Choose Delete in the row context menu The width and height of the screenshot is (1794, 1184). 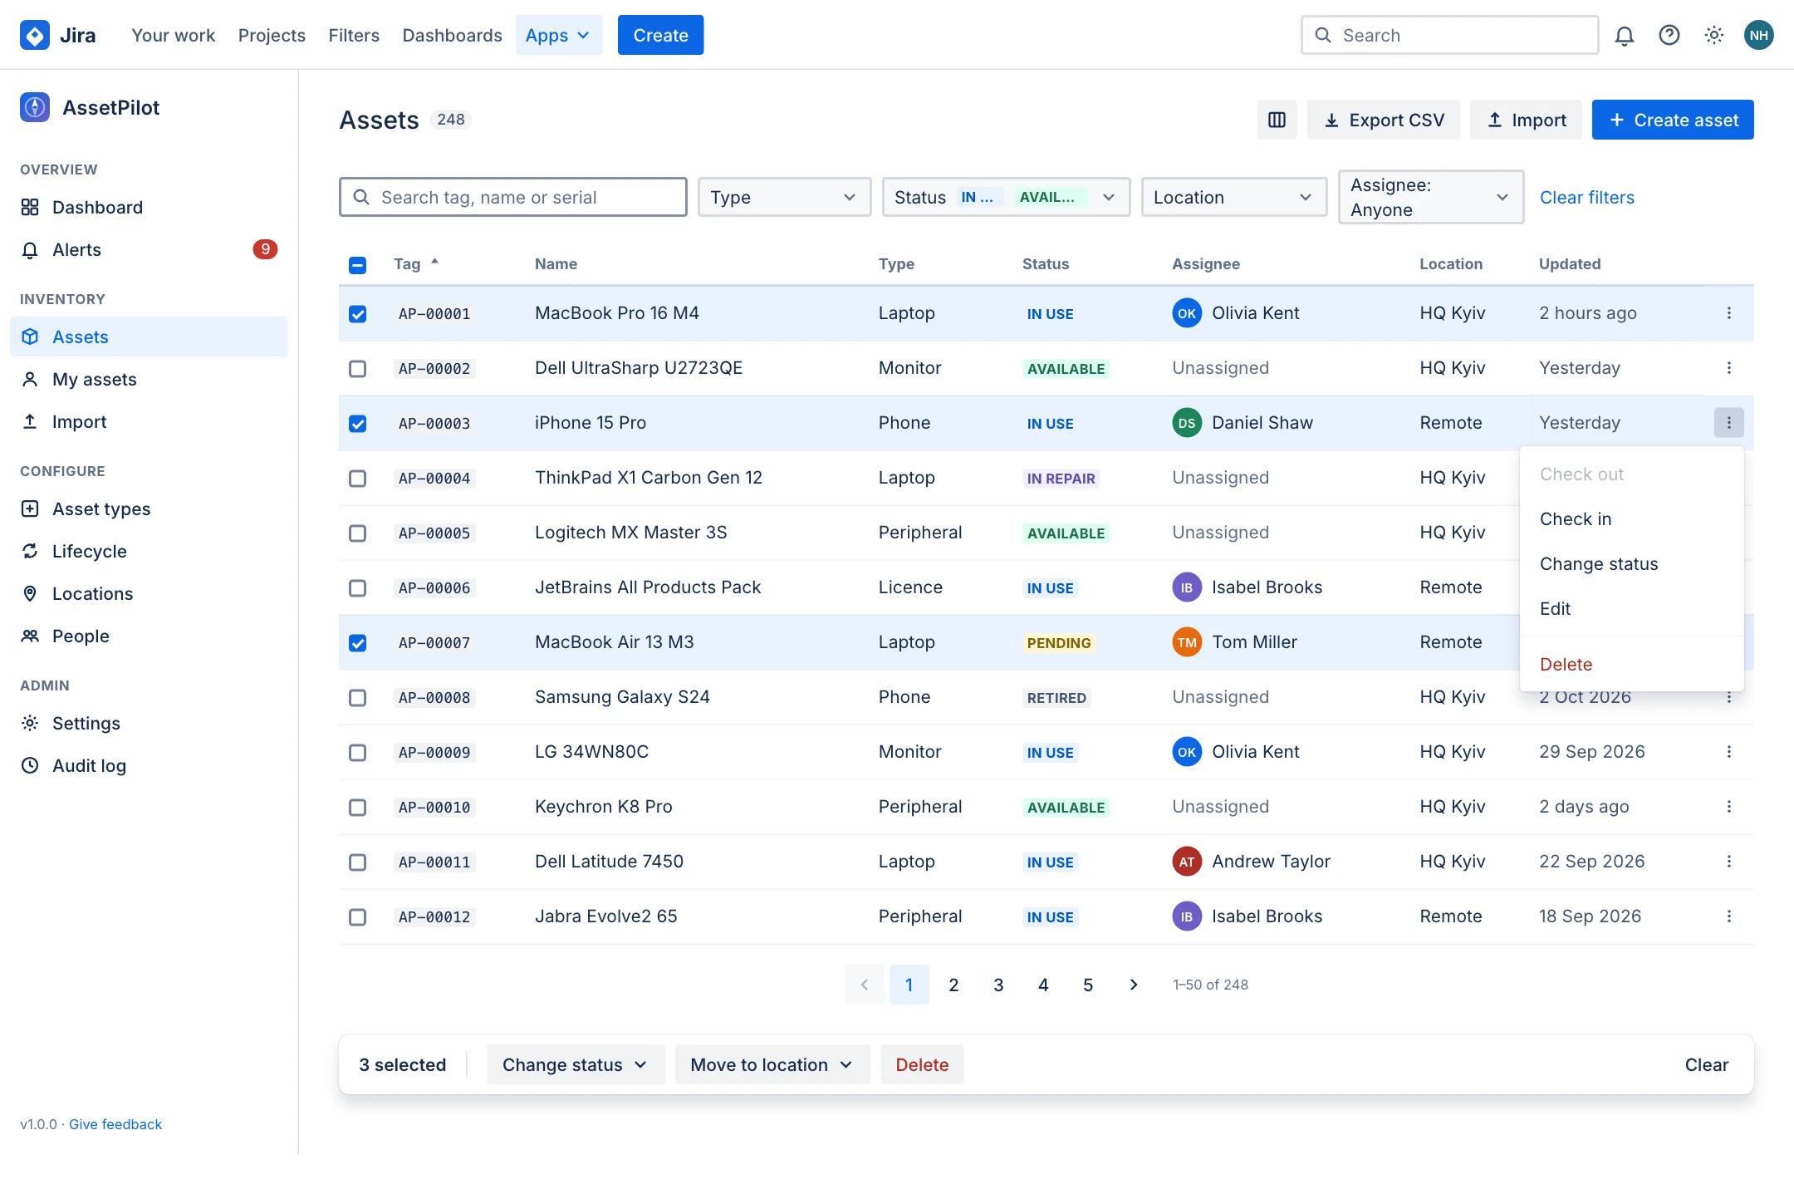click(1631, 665)
